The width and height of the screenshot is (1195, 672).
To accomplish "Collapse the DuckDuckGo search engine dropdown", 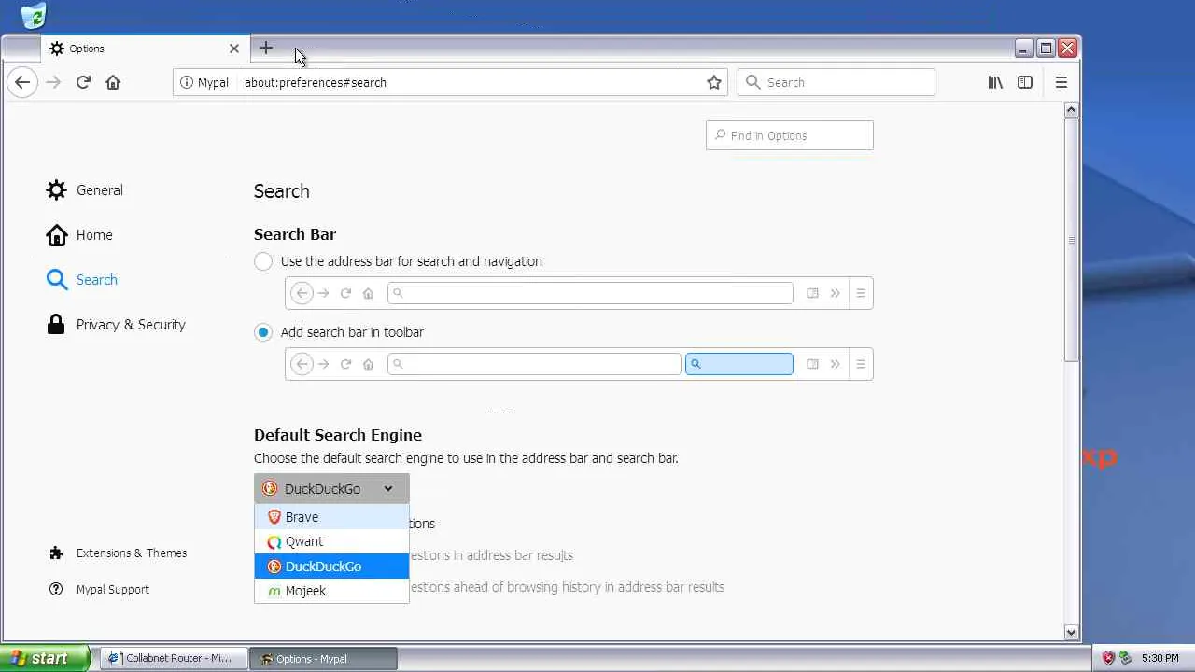I will click(331, 489).
